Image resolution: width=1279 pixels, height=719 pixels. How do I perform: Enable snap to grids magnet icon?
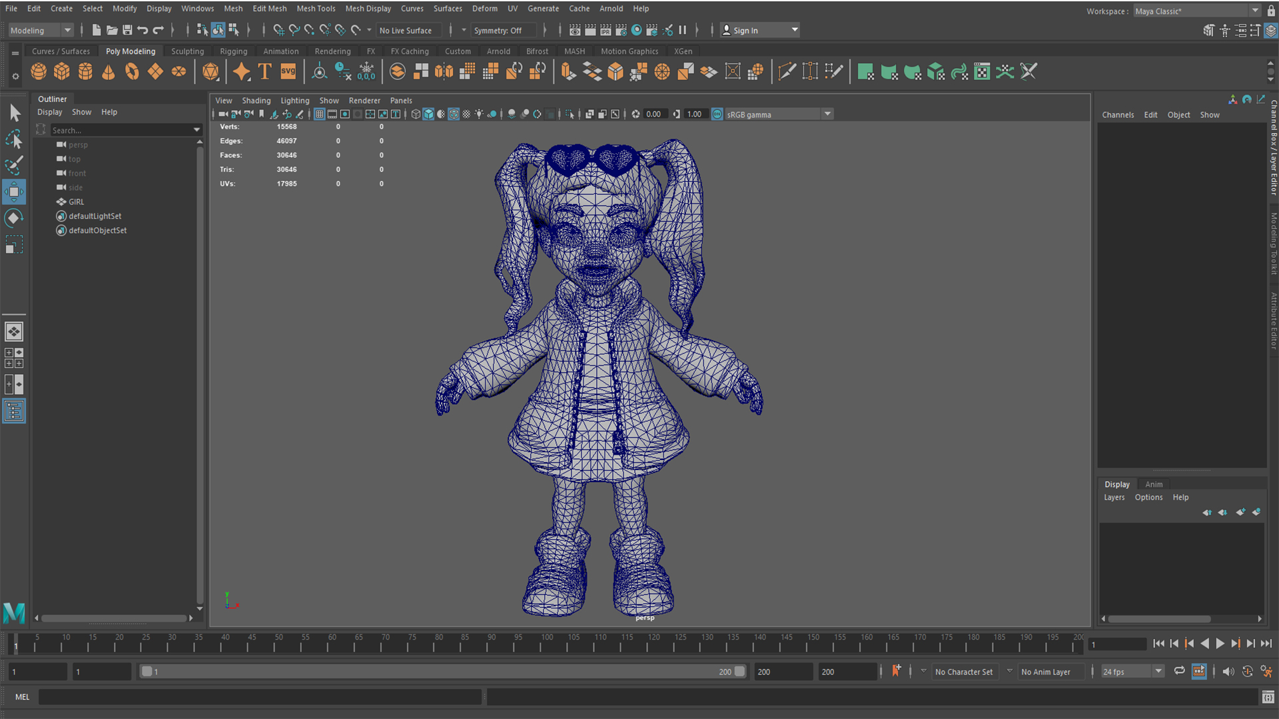279,30
